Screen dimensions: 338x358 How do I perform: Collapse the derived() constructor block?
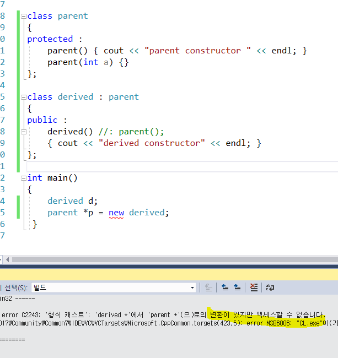24,132
